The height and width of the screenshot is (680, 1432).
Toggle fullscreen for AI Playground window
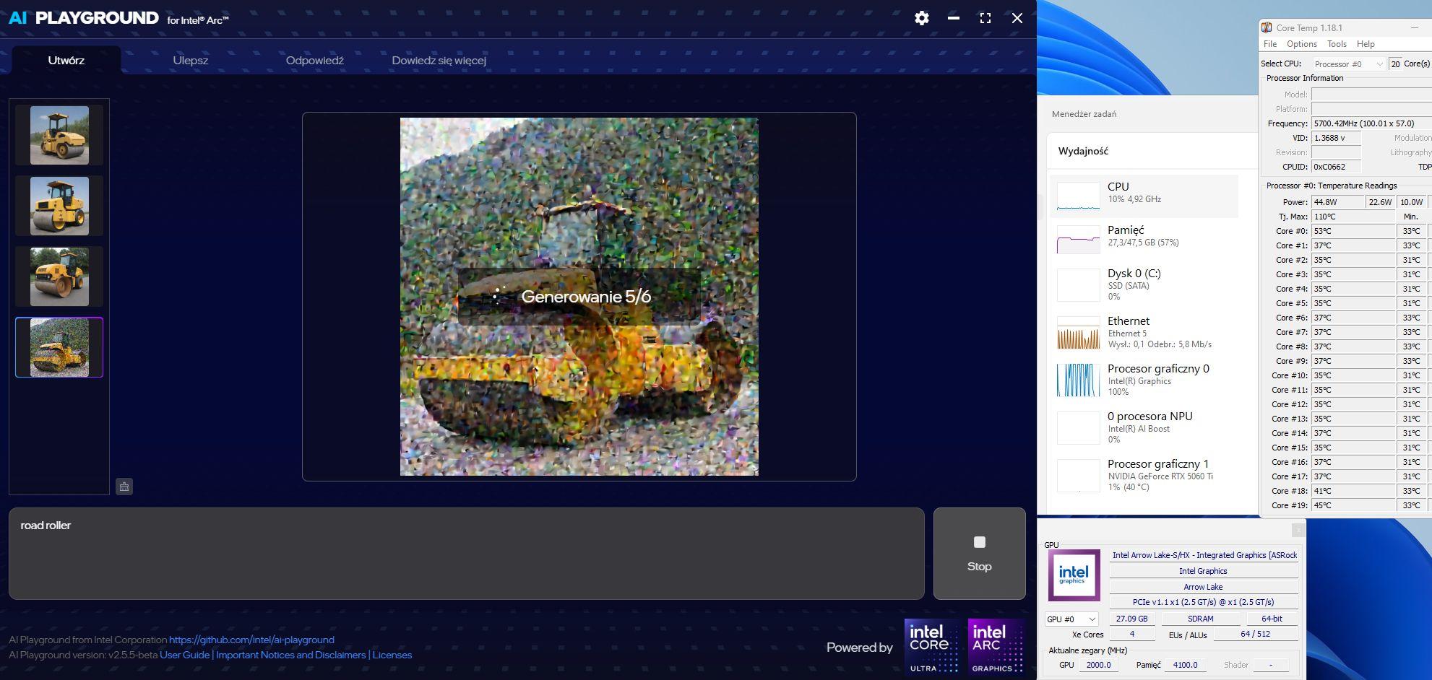pyautogui.click(x=985, y=18)
